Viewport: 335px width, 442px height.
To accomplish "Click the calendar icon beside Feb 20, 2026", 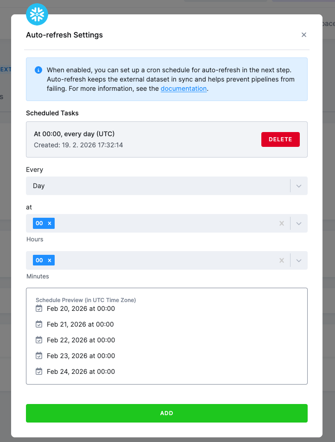I will 39,309.
